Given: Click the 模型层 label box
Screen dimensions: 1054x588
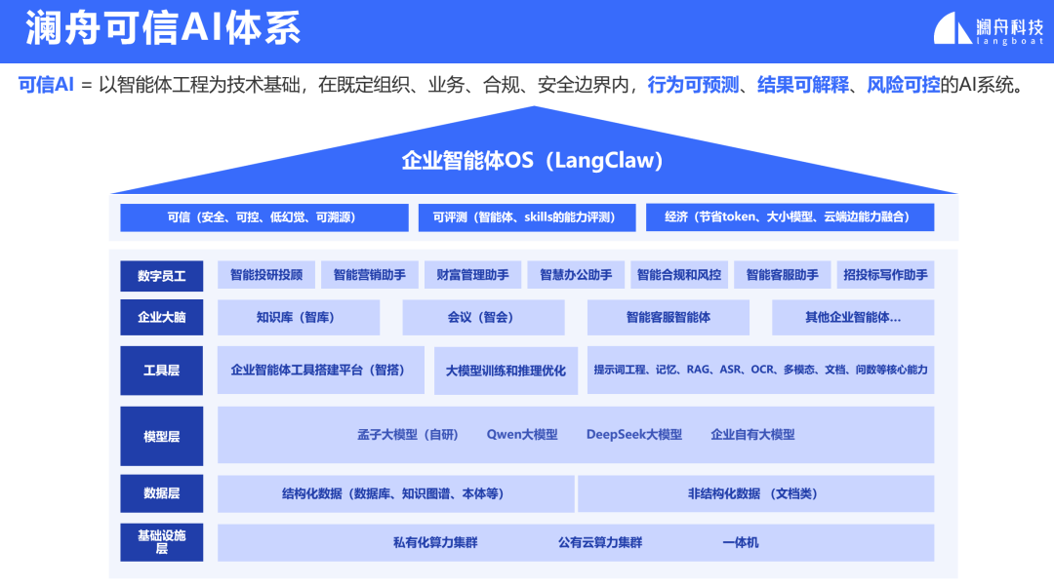Looking at the screenshot, I should point(162,436).
